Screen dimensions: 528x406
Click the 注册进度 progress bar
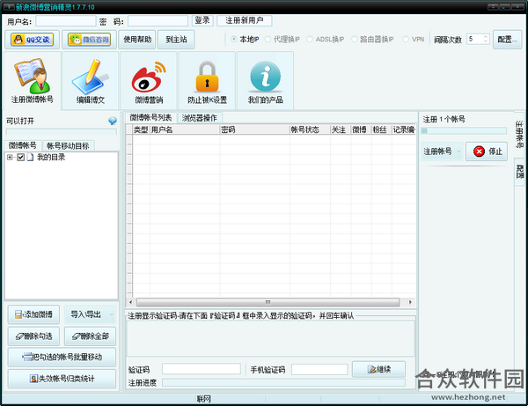[x=283, y=382]
